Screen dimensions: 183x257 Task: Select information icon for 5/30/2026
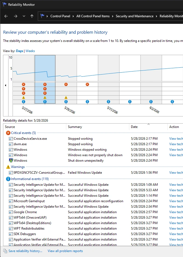87,102
